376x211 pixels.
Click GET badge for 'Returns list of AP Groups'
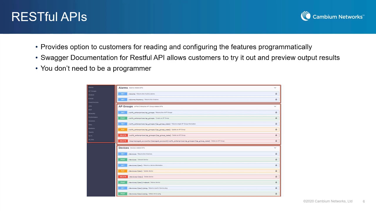pos(123,113)
